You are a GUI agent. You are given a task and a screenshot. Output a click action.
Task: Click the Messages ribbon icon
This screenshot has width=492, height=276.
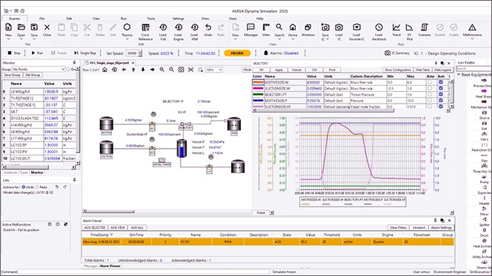[250, 30]
